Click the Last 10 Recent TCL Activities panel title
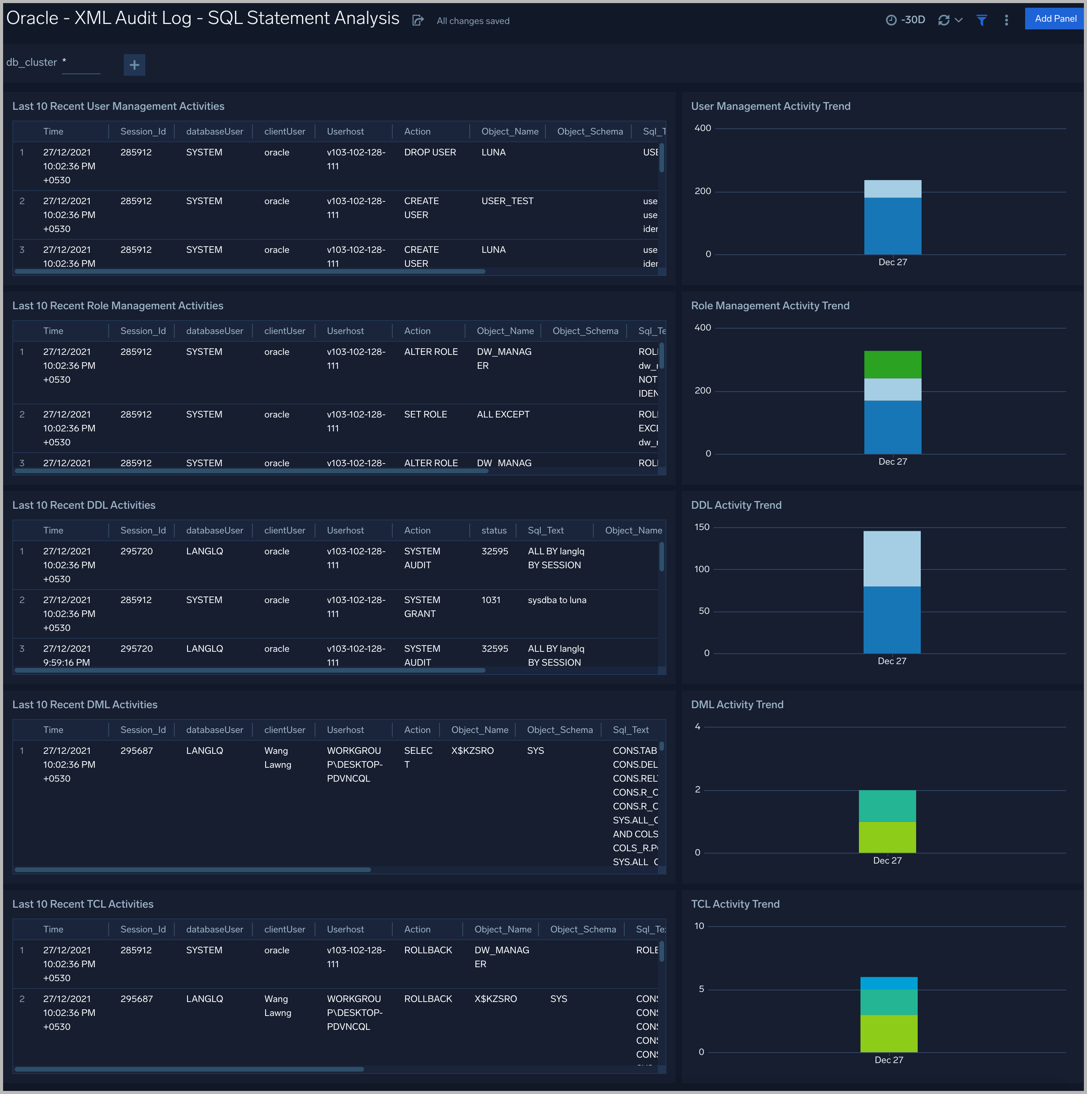 (83, 904)
